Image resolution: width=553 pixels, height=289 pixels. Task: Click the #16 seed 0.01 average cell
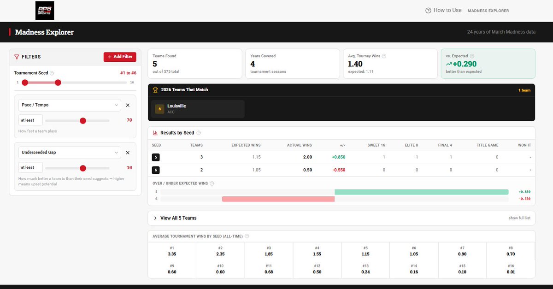pos(511,269)
